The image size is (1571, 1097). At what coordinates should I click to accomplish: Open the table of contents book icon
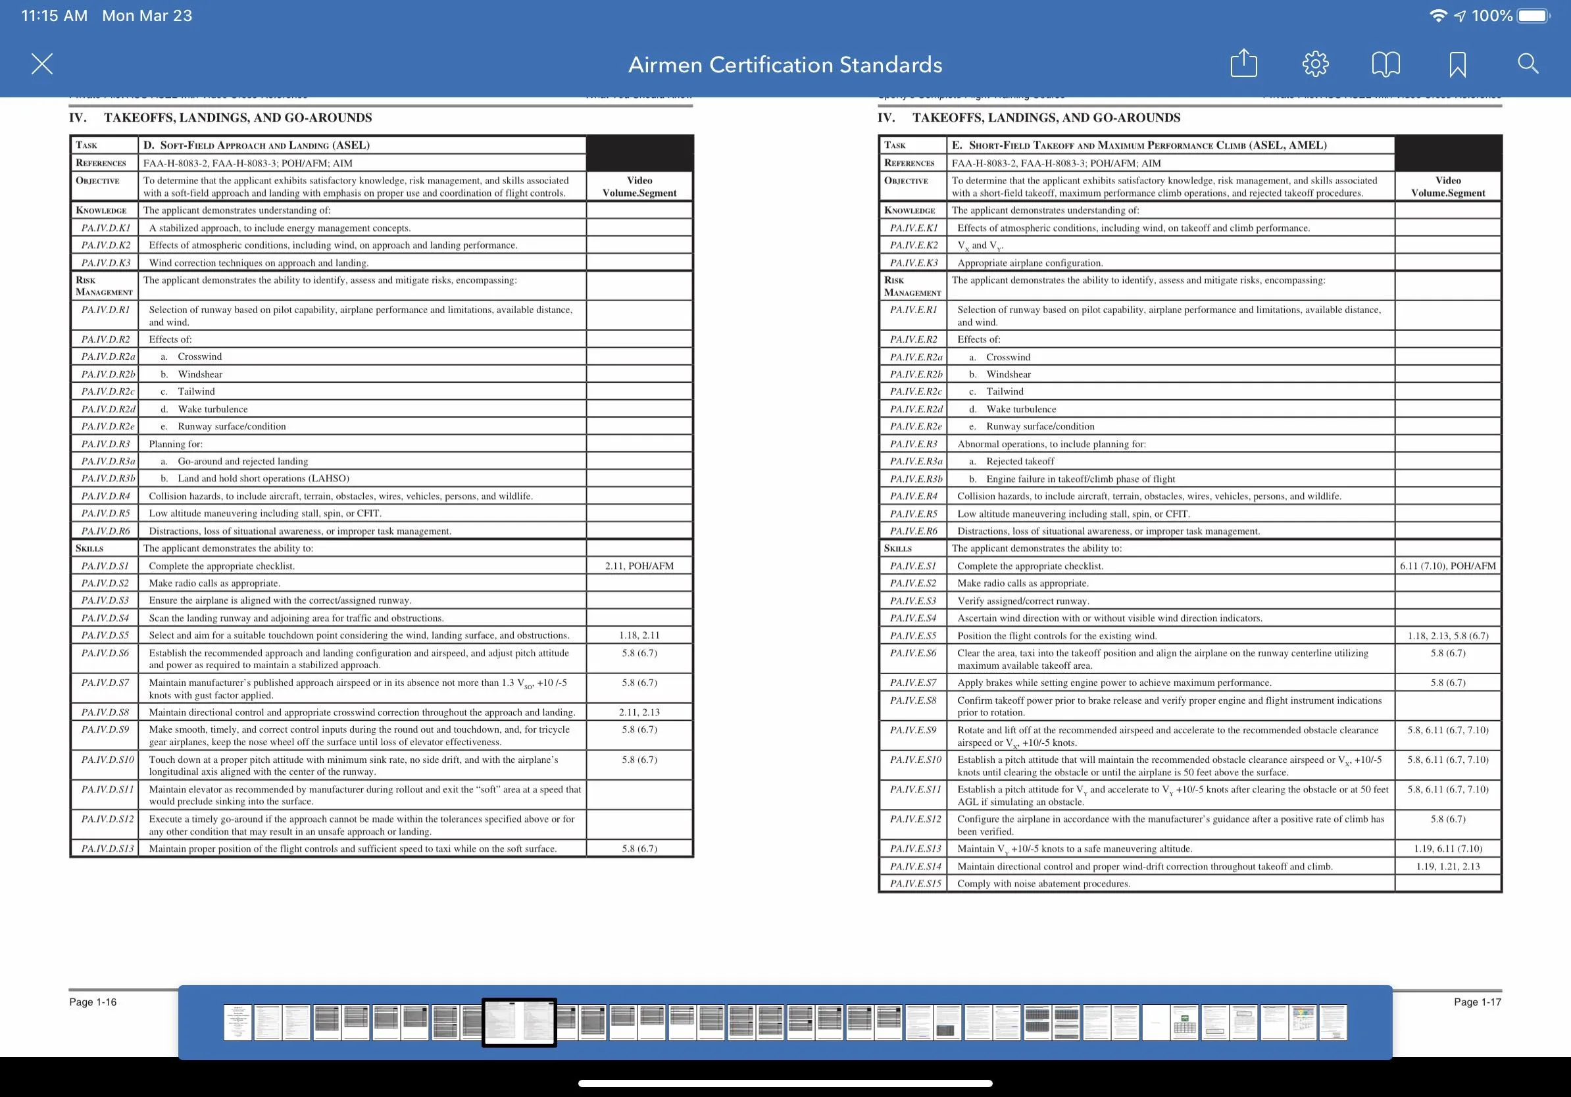[x=1386, y=64]
